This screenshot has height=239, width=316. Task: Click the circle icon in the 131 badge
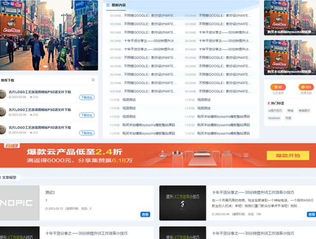(303, 87)
